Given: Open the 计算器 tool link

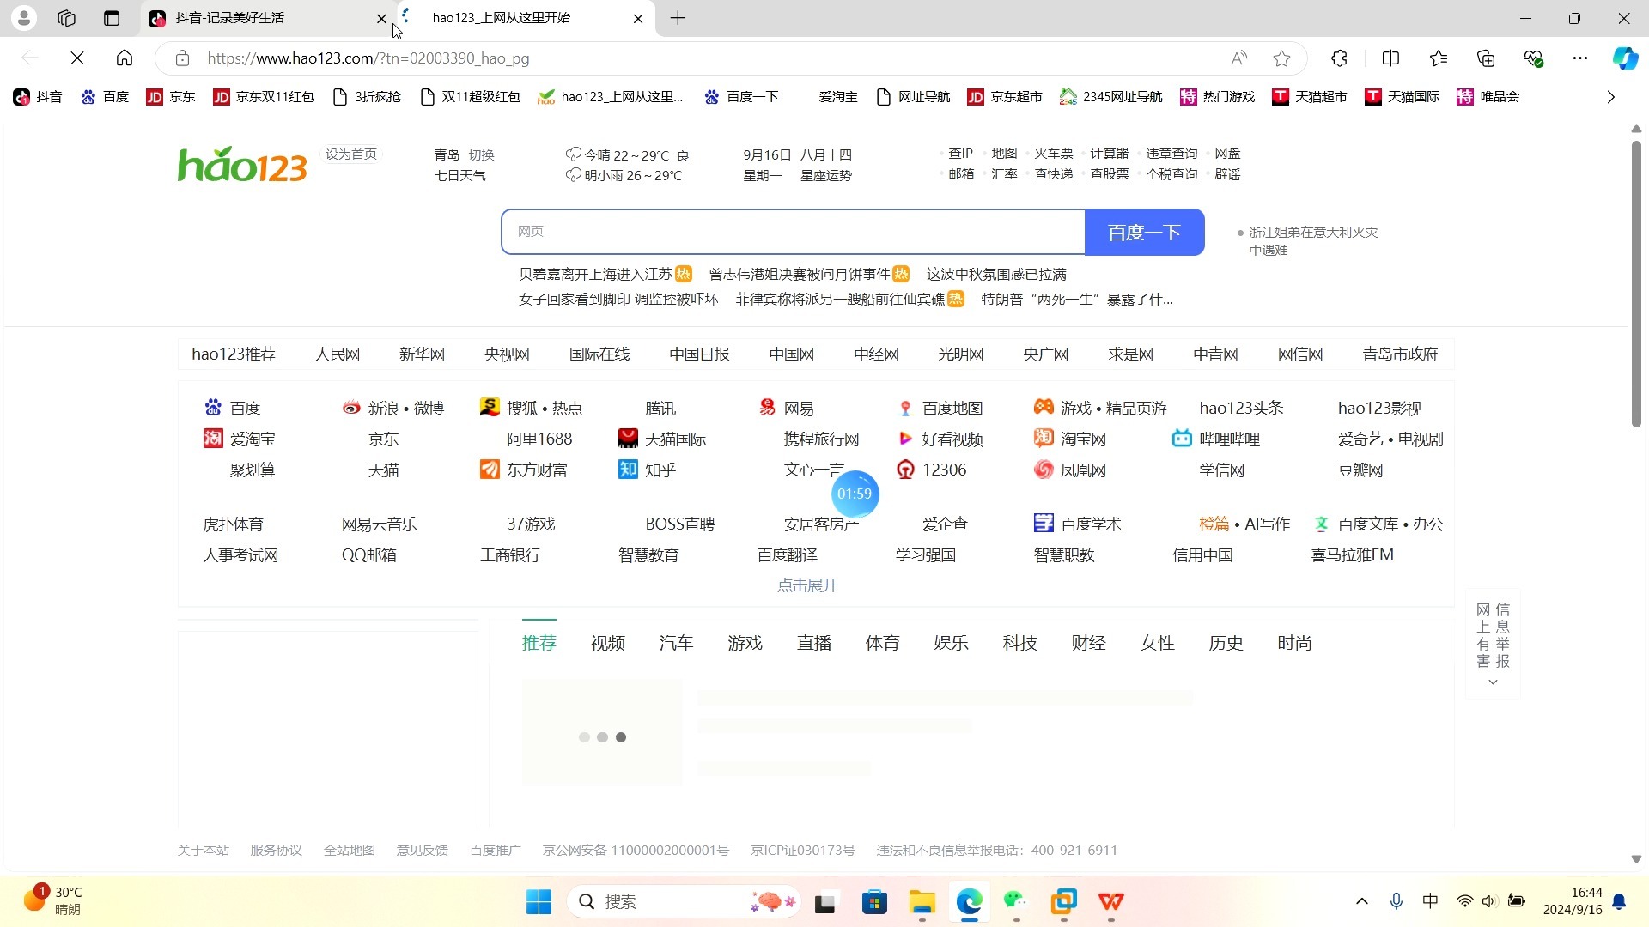Looking at the screenshot, I should [x=1110, y=154].
